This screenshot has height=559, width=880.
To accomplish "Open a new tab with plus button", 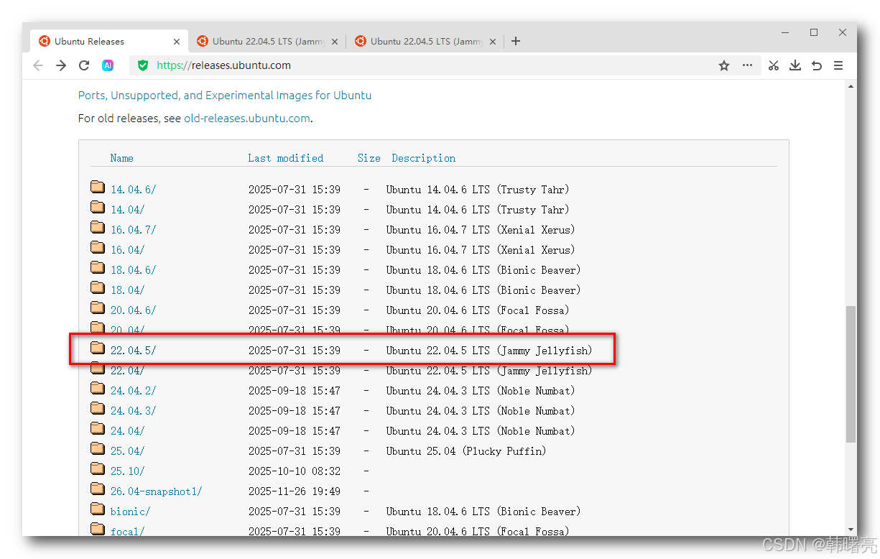I will [x=516, y=41].
